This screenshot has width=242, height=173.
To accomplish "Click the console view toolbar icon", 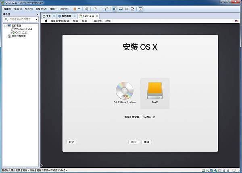I will click(x=141, y=9).
